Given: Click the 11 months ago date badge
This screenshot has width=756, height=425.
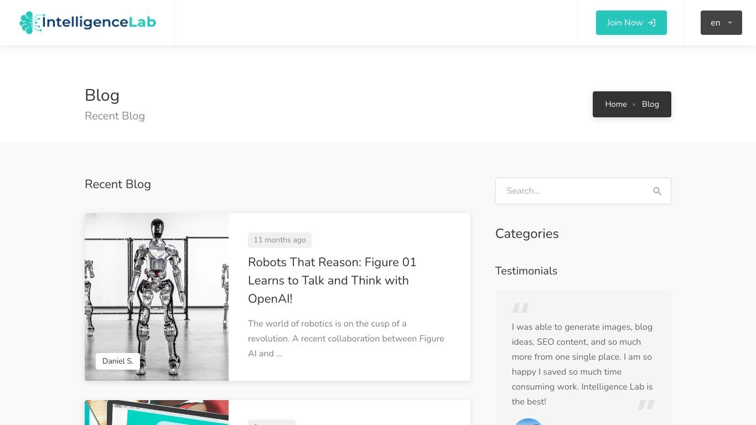Looking at the screenshot, I should click(x=279, y=240).
